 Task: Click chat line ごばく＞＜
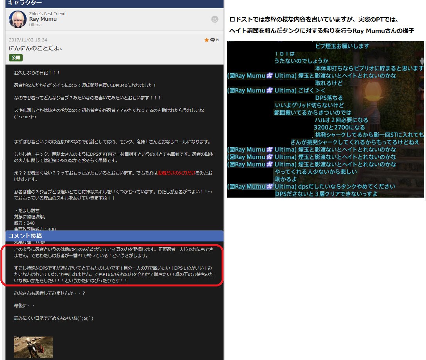(x=311, y=90)
